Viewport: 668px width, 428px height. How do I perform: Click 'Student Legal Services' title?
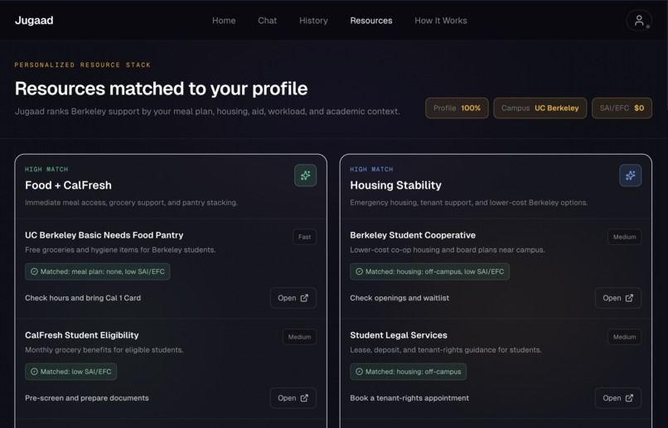click(x=399, y=335)
